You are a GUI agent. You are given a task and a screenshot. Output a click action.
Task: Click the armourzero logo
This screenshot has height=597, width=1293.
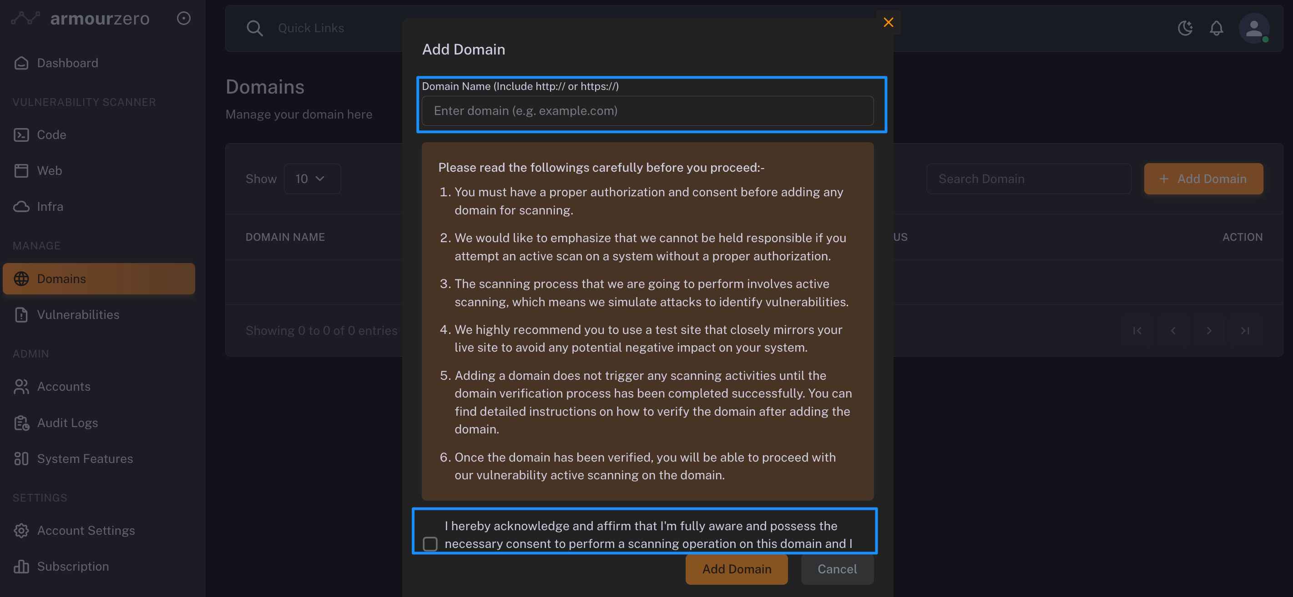[x=81, y=19]
